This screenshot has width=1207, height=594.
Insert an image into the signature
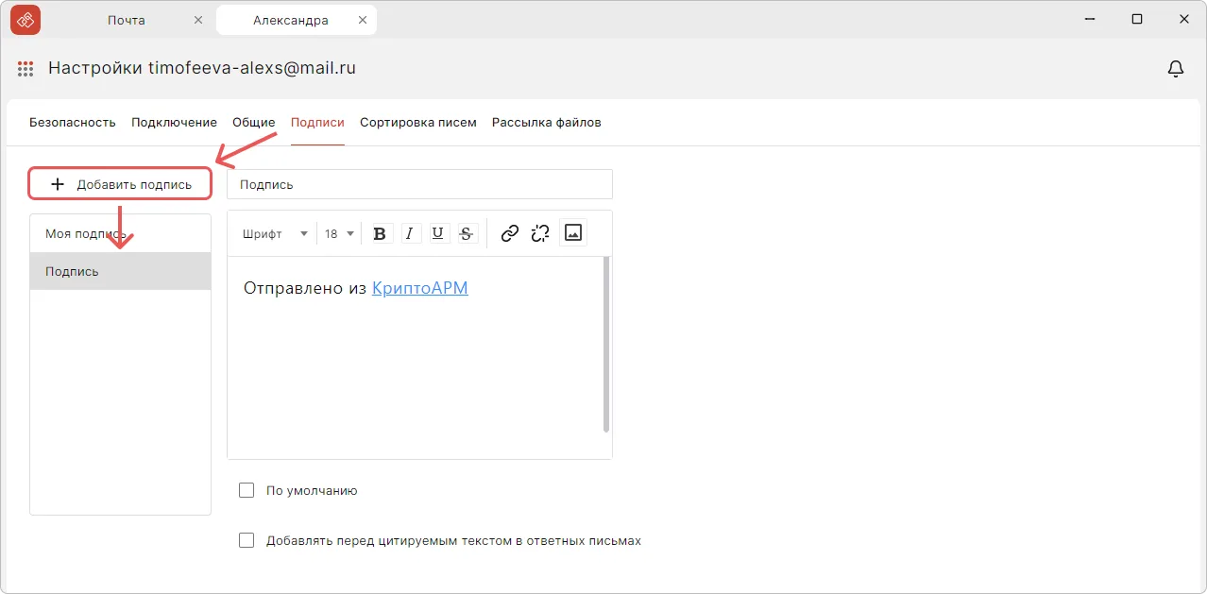coord(572,232)
